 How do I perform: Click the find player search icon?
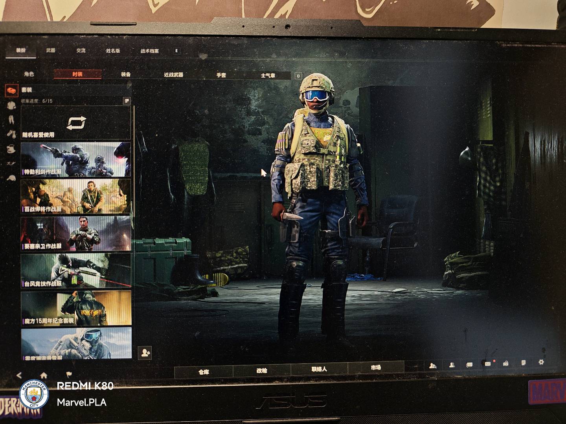tap(433, 366)
